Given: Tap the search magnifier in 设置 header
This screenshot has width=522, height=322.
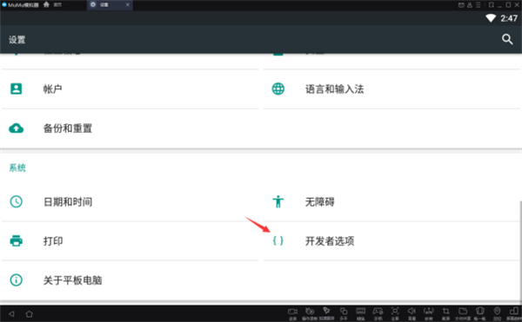Looking at the screenshot, I should 507,39.
